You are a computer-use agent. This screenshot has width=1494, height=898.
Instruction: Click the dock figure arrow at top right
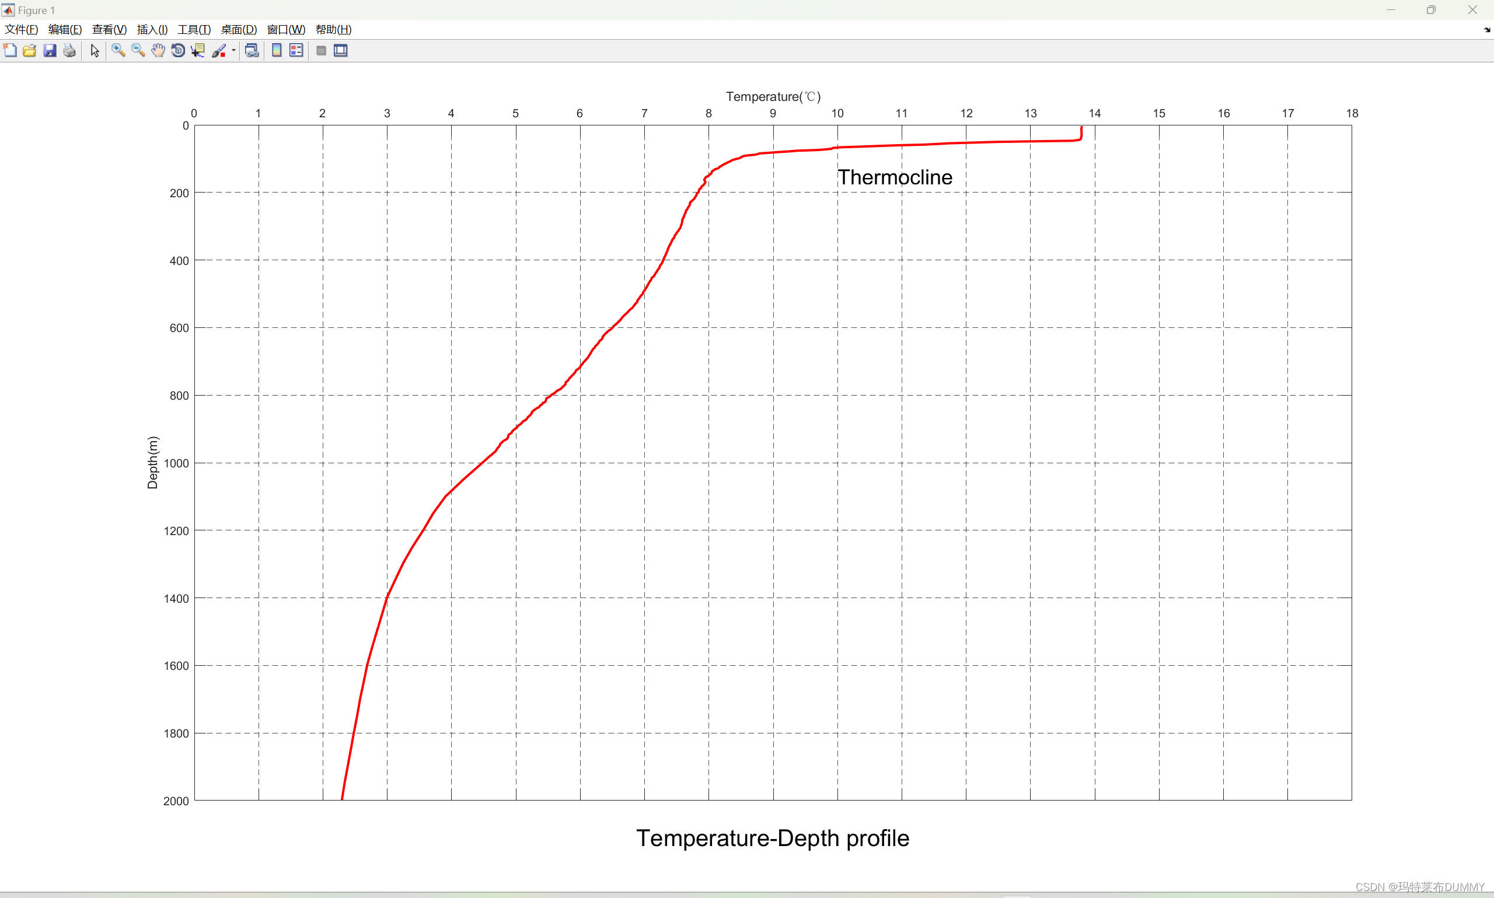coord(1487,30)
